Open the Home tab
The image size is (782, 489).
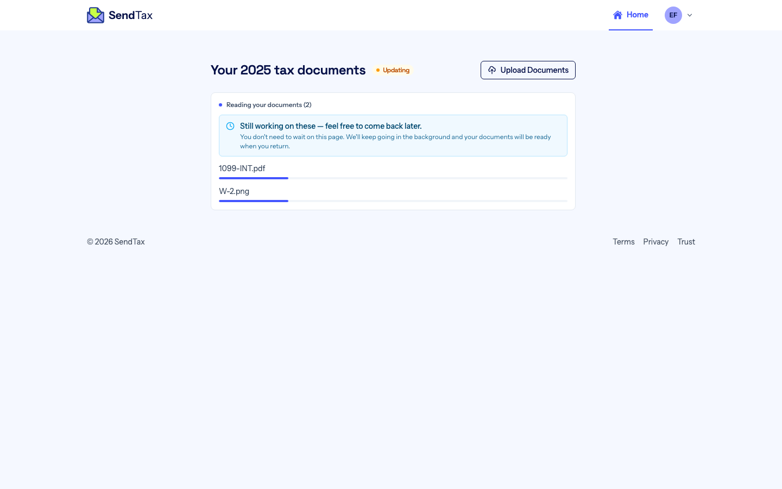coord(630,15)
